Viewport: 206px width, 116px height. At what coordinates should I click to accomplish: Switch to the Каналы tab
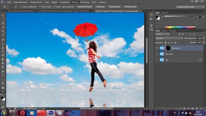pyautogui.click(x=164, y=31)
